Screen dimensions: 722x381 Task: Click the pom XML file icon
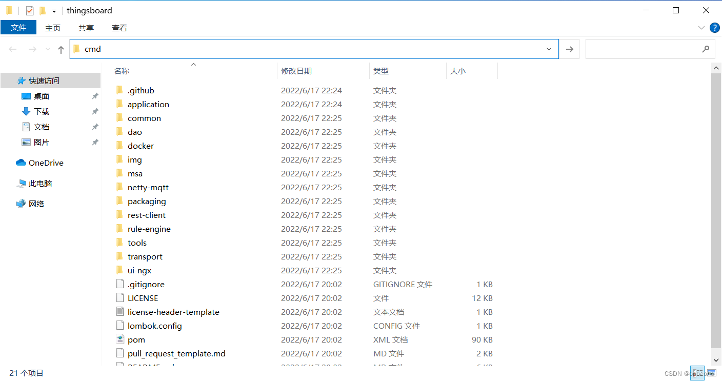tap(119, 339)
